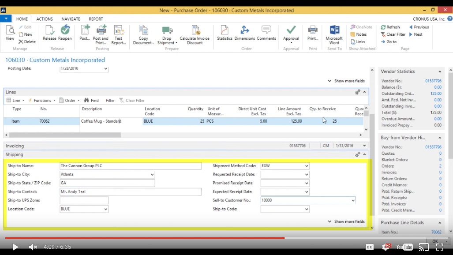The height and width of the screenshot is (255, 453).
Task: Select the Coffee Mug description cell
Action: (111, 121)
